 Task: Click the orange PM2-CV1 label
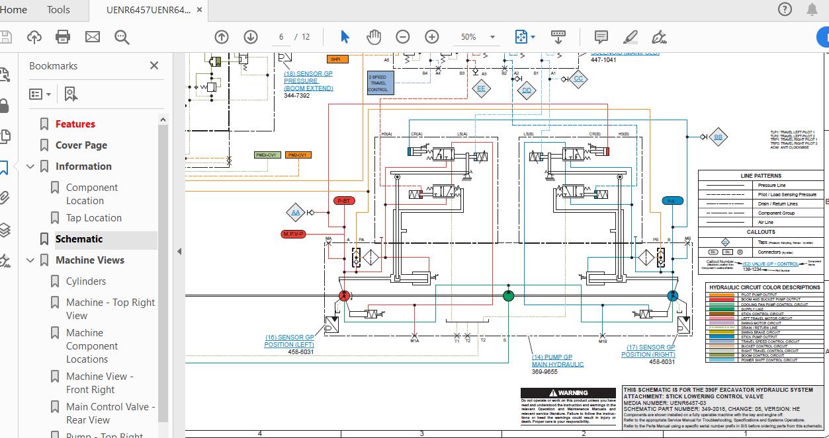(298, 155)
